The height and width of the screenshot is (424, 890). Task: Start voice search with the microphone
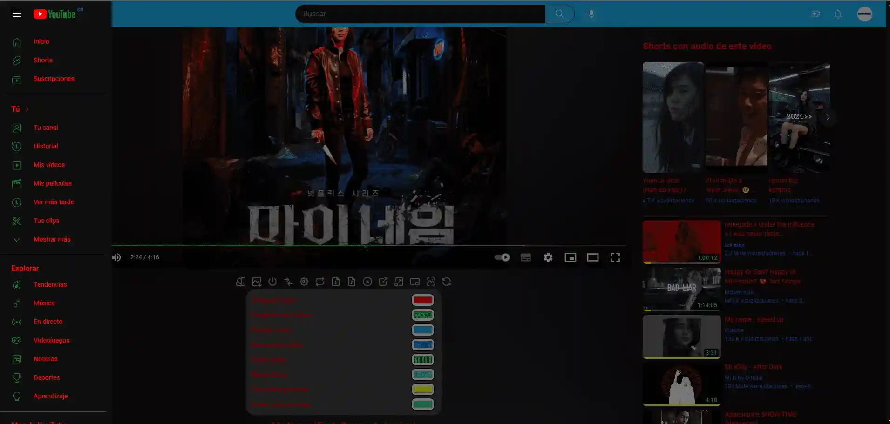point(591,14)
